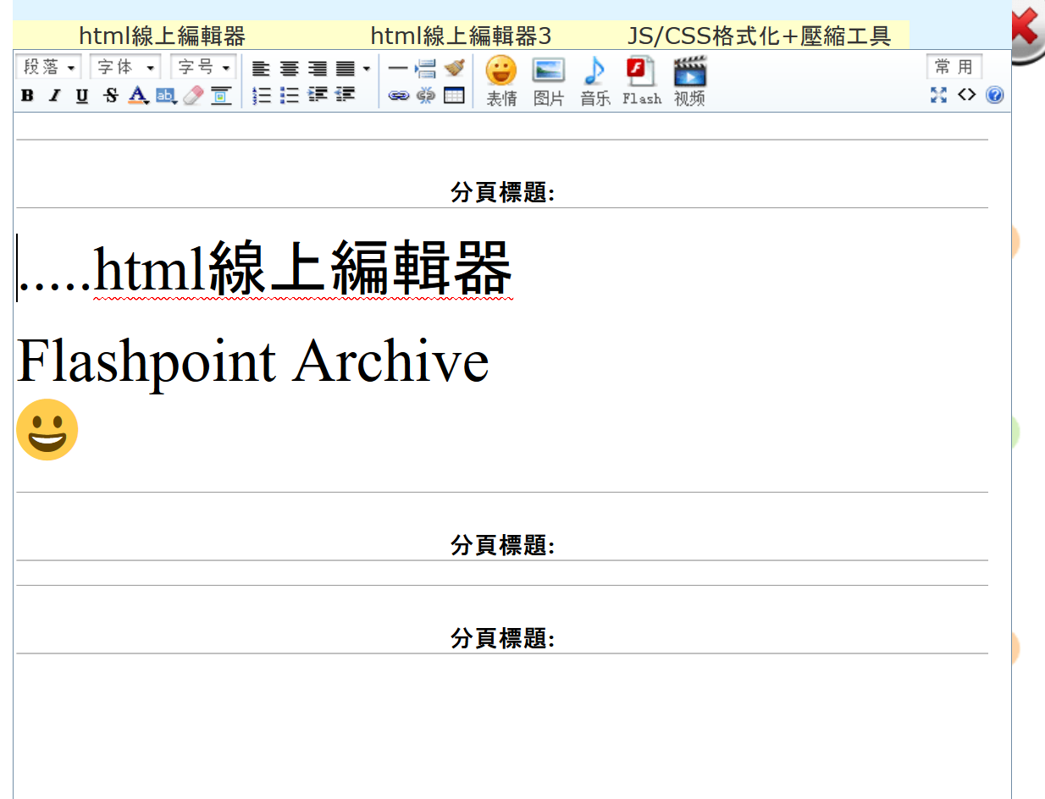This screenshot has width=1045, height=799.
Task: Justify text fully
Action: (346, 69)
